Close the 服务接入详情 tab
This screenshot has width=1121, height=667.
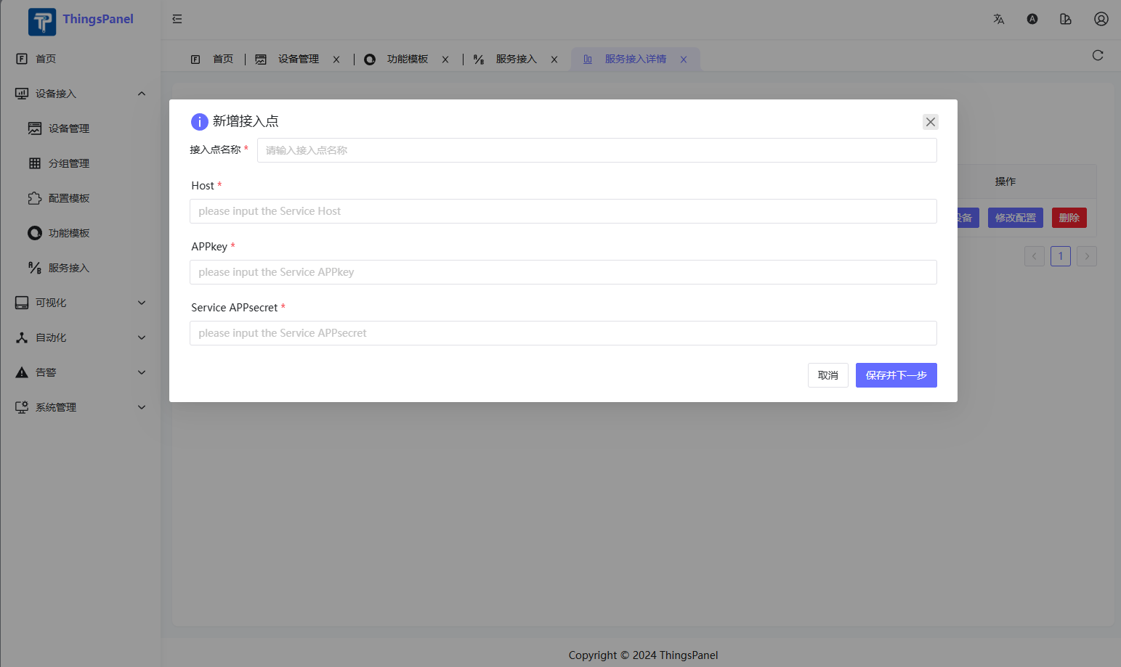pyautogui.click(x=684, y=60)
